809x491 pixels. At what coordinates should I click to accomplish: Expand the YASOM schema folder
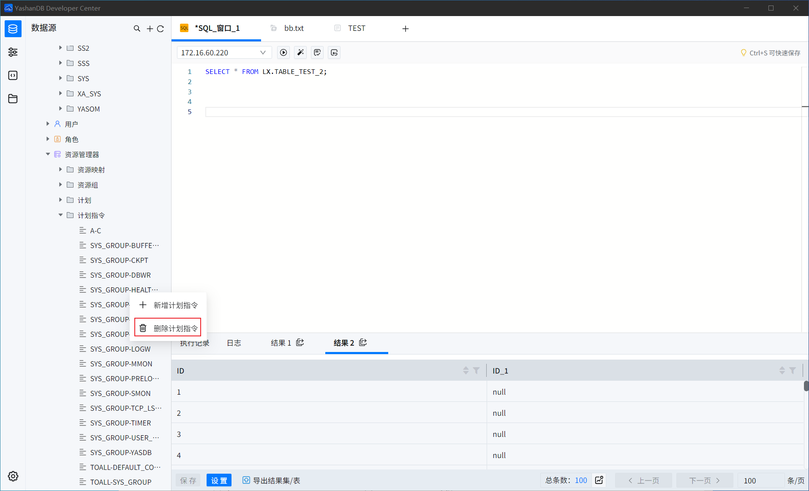tap(60, 109)
